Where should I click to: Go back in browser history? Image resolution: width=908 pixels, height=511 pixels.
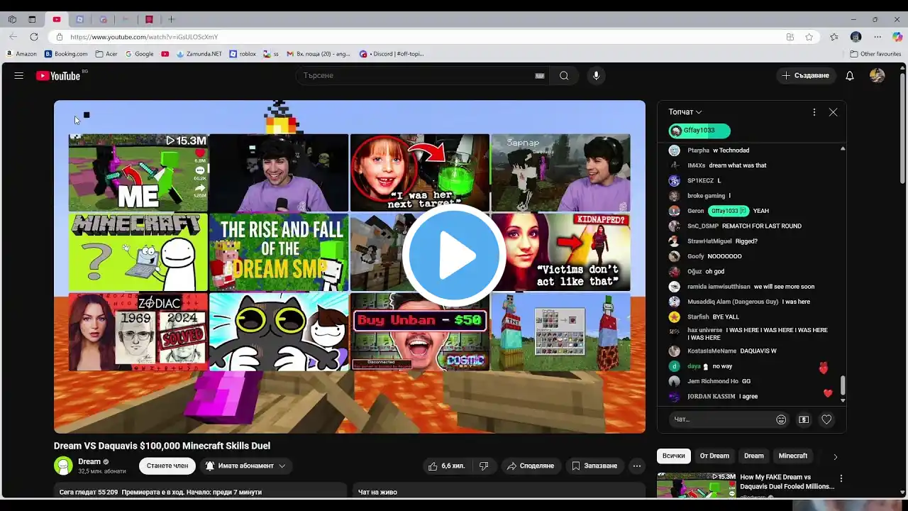click(x=13, y=37)
